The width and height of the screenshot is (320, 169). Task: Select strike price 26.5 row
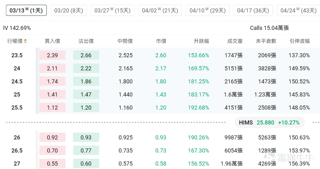17,150
